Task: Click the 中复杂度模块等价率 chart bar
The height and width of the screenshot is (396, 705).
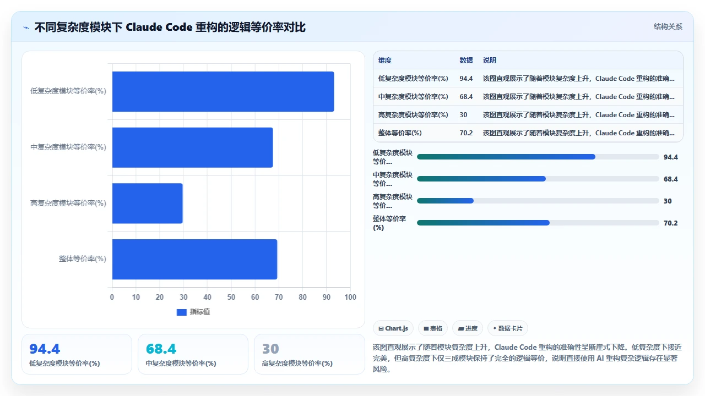Action: point(193,147)
